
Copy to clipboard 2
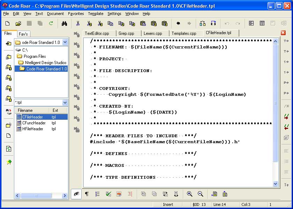[x=121, y=24]
